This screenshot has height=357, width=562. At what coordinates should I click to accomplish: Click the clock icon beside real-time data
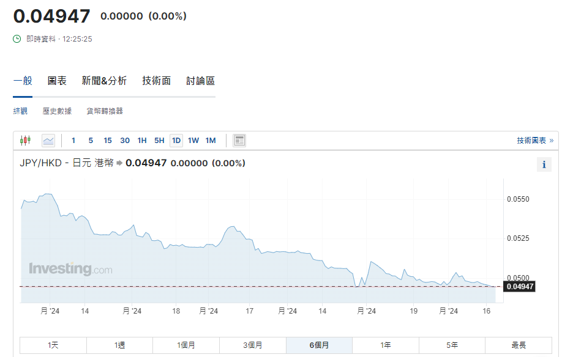17,39
